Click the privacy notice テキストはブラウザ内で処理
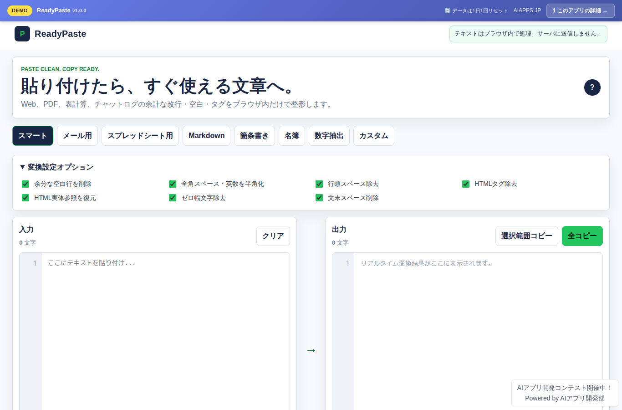The width and height of the screenshot is (622, 410). point(528,34)
